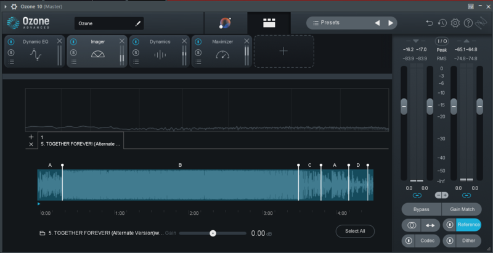This screenshot has height=253, width=493.
Task: Add a new module to the chain
Action: [283, 51]
